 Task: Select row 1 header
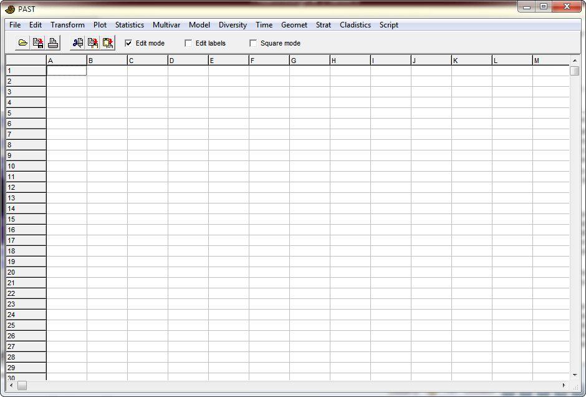[x=26, y=71]
